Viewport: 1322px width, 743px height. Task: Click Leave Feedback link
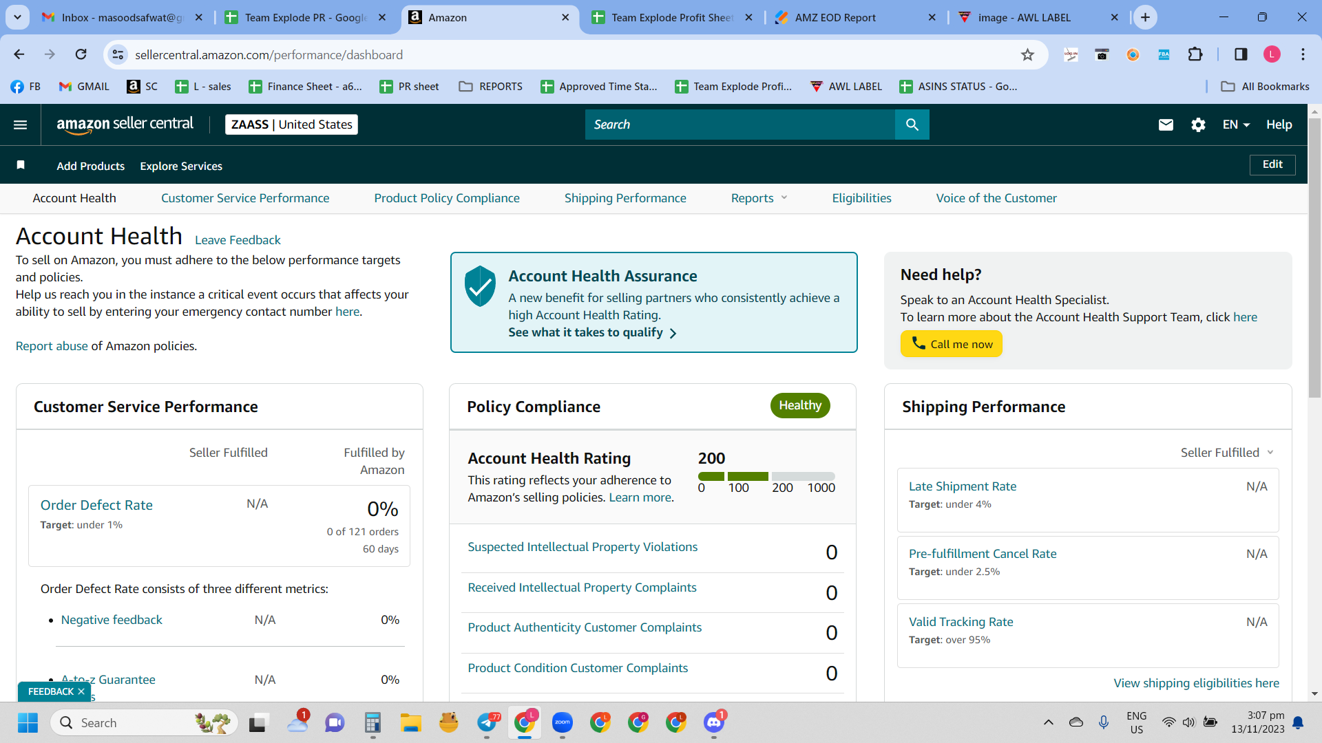238,240
